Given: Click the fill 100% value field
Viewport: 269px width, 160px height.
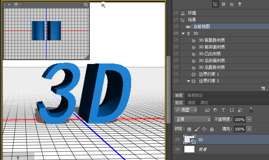Looking at the screenshot, I should 240,129.
